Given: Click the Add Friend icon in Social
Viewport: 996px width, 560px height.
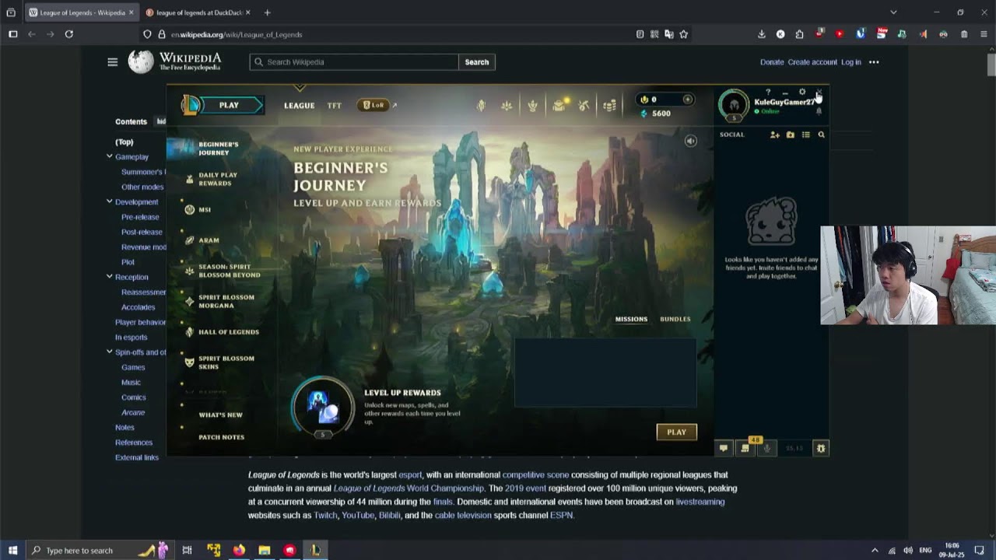Looking at the screenshot, I should click(774, 135).
